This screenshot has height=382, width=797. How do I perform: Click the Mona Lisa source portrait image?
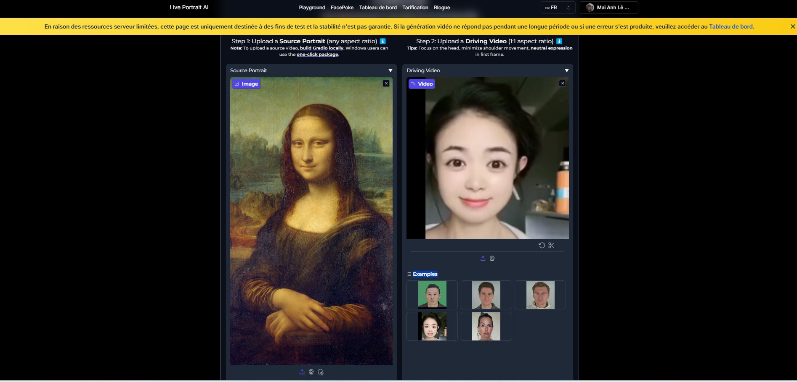coord(311,221)
